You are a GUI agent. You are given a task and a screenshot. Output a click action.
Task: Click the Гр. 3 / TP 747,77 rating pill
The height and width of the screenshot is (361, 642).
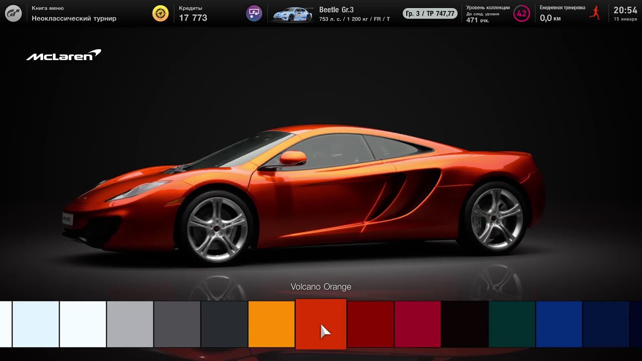click(x=430, y=14)
